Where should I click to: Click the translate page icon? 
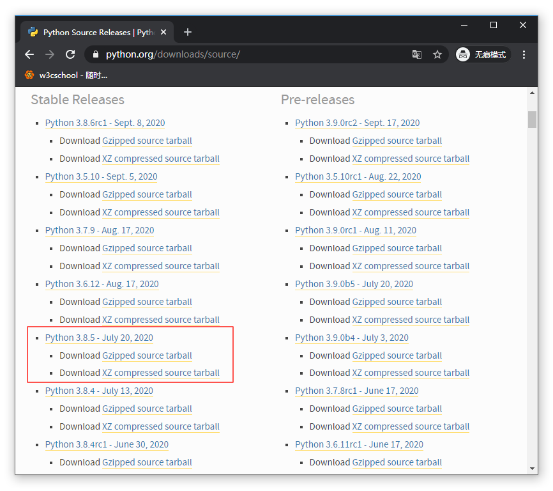(x=417, y=54)
